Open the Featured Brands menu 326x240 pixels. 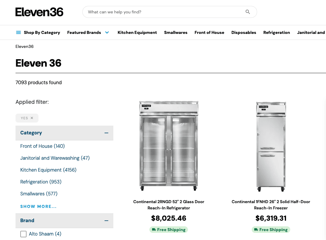tap(84, 32)
